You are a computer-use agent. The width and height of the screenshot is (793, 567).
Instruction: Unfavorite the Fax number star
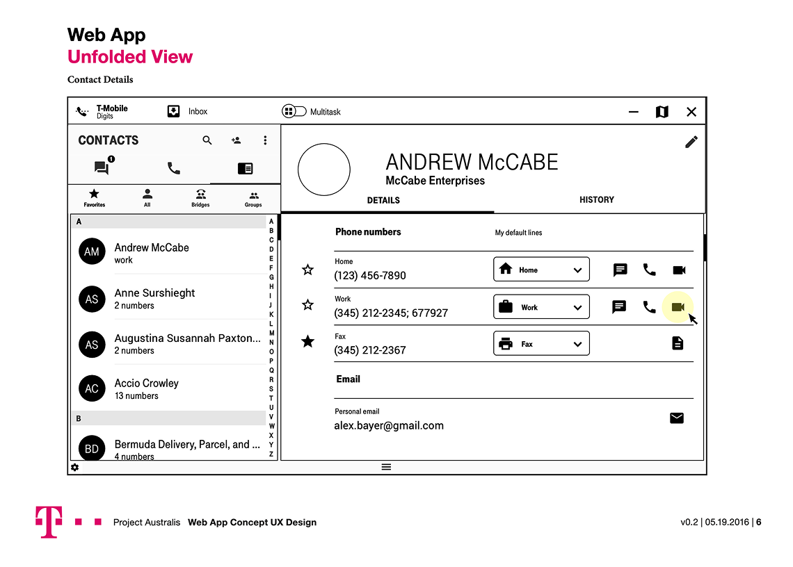[x=307, y=342]
